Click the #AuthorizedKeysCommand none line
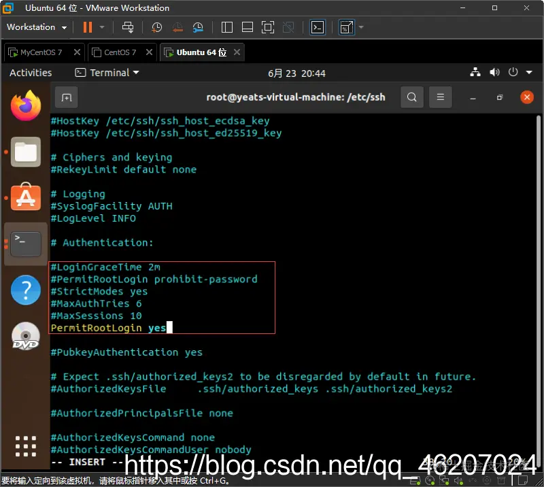Image resolution: width=544 pixels, height=487 pixels. pyautogui.click(x=133, y=437)
